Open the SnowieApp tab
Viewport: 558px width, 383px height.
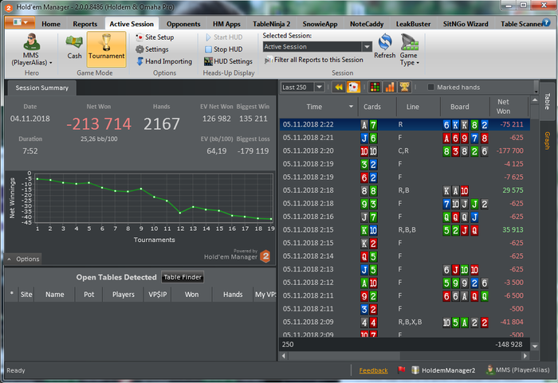point(320,24)
